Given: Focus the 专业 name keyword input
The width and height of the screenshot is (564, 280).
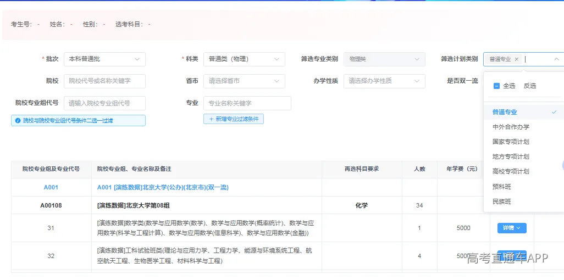Looking at the screenshot, I should pos(247,103).
